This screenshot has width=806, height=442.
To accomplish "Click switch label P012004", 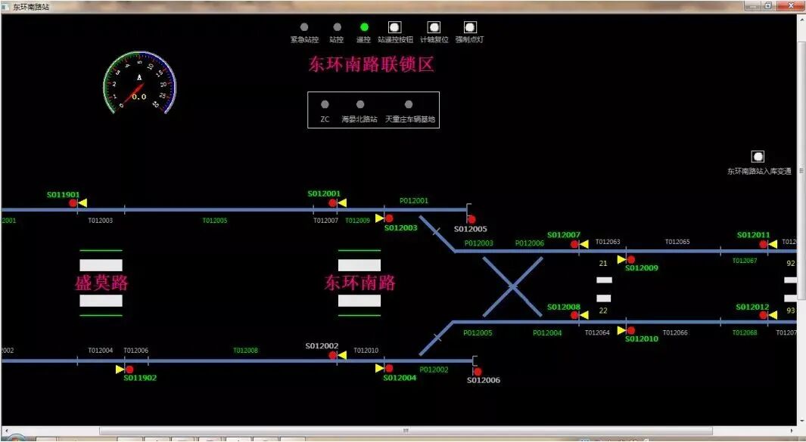I will click(x=547, y=333).
